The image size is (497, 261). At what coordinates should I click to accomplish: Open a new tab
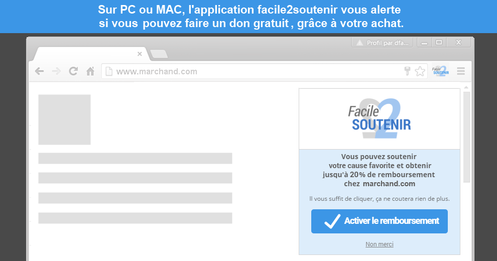coord(159,54)
